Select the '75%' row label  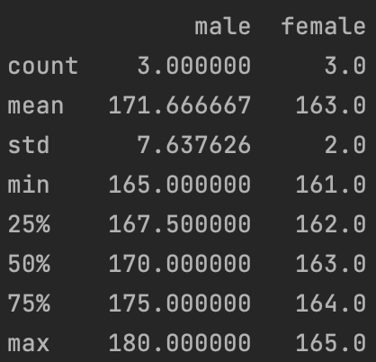[29, 303]
